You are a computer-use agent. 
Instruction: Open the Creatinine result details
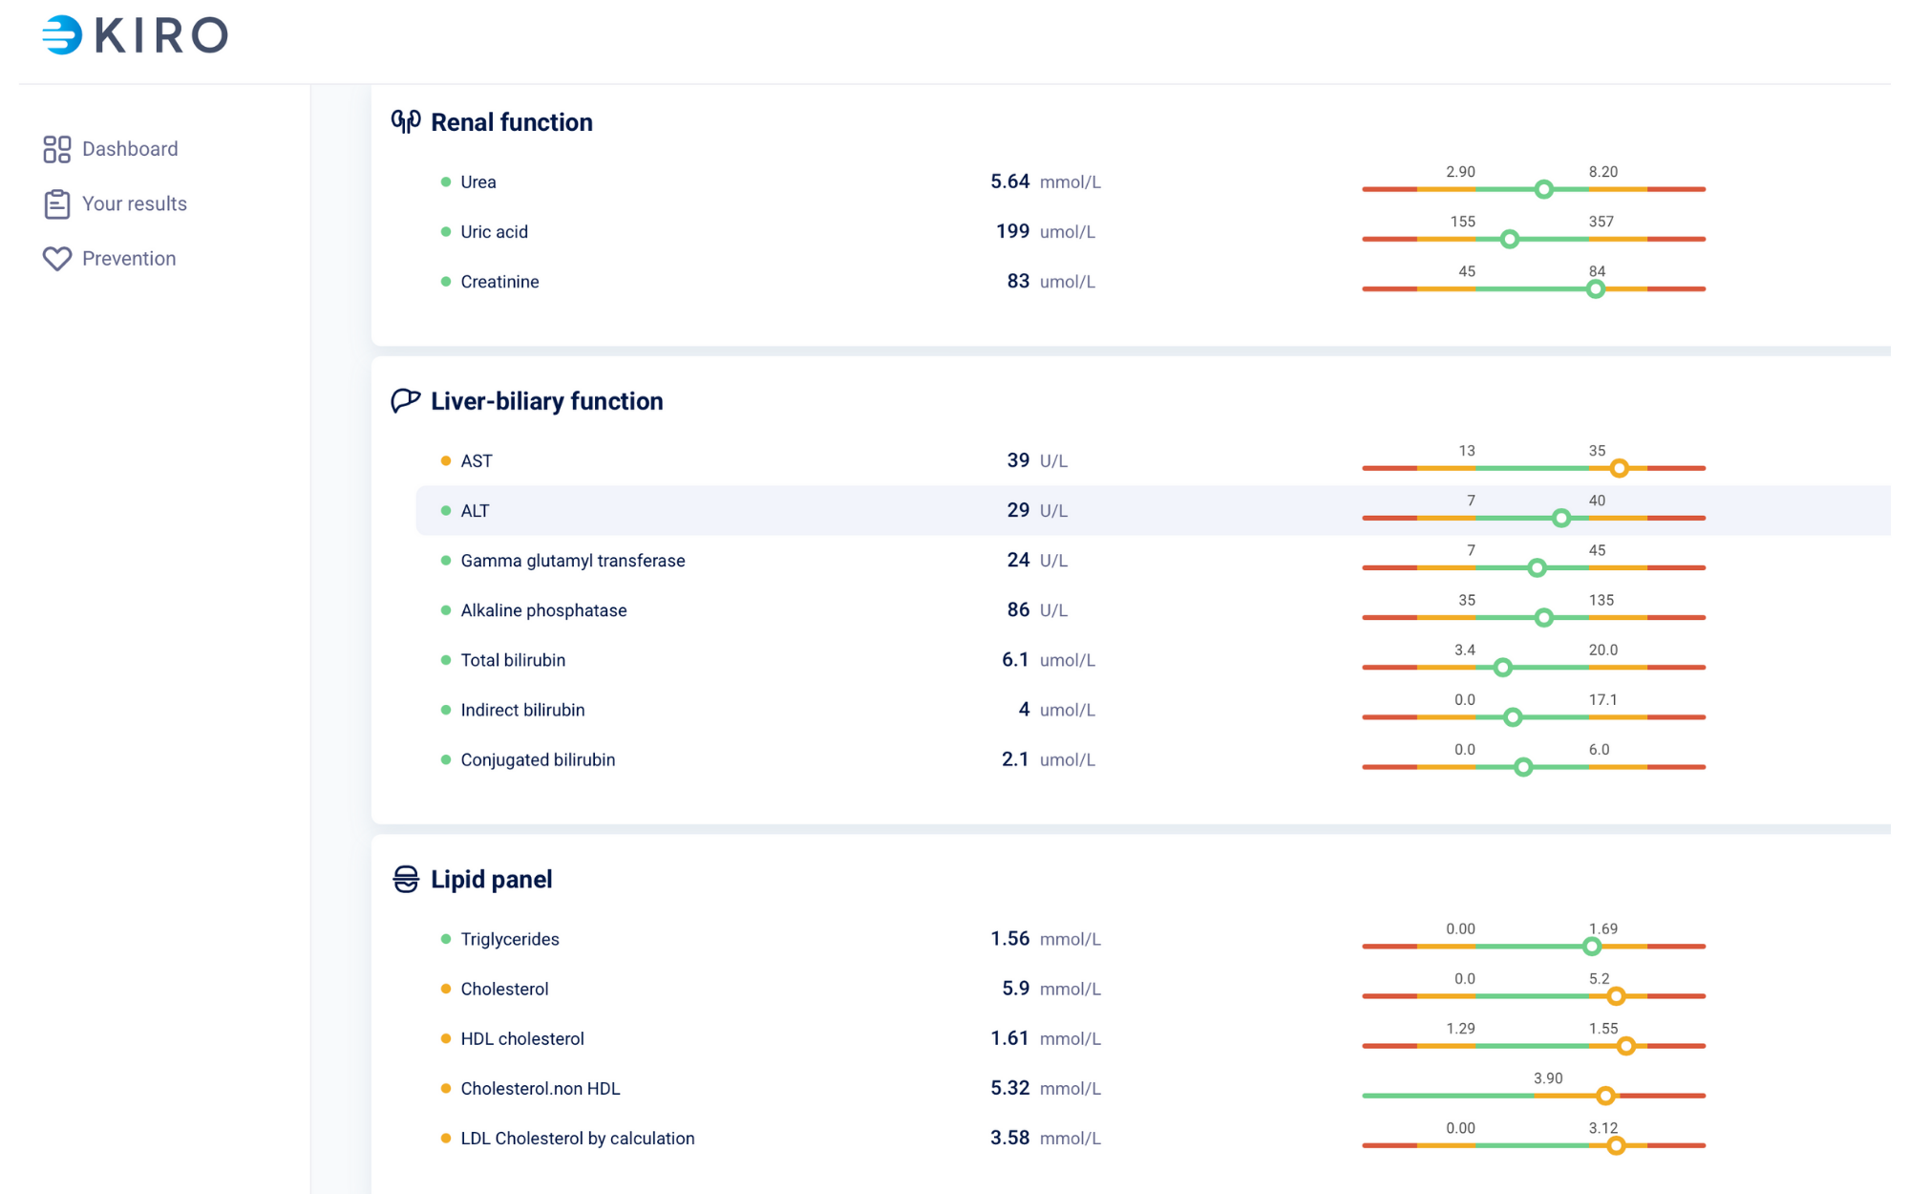[x=499, y=282]
